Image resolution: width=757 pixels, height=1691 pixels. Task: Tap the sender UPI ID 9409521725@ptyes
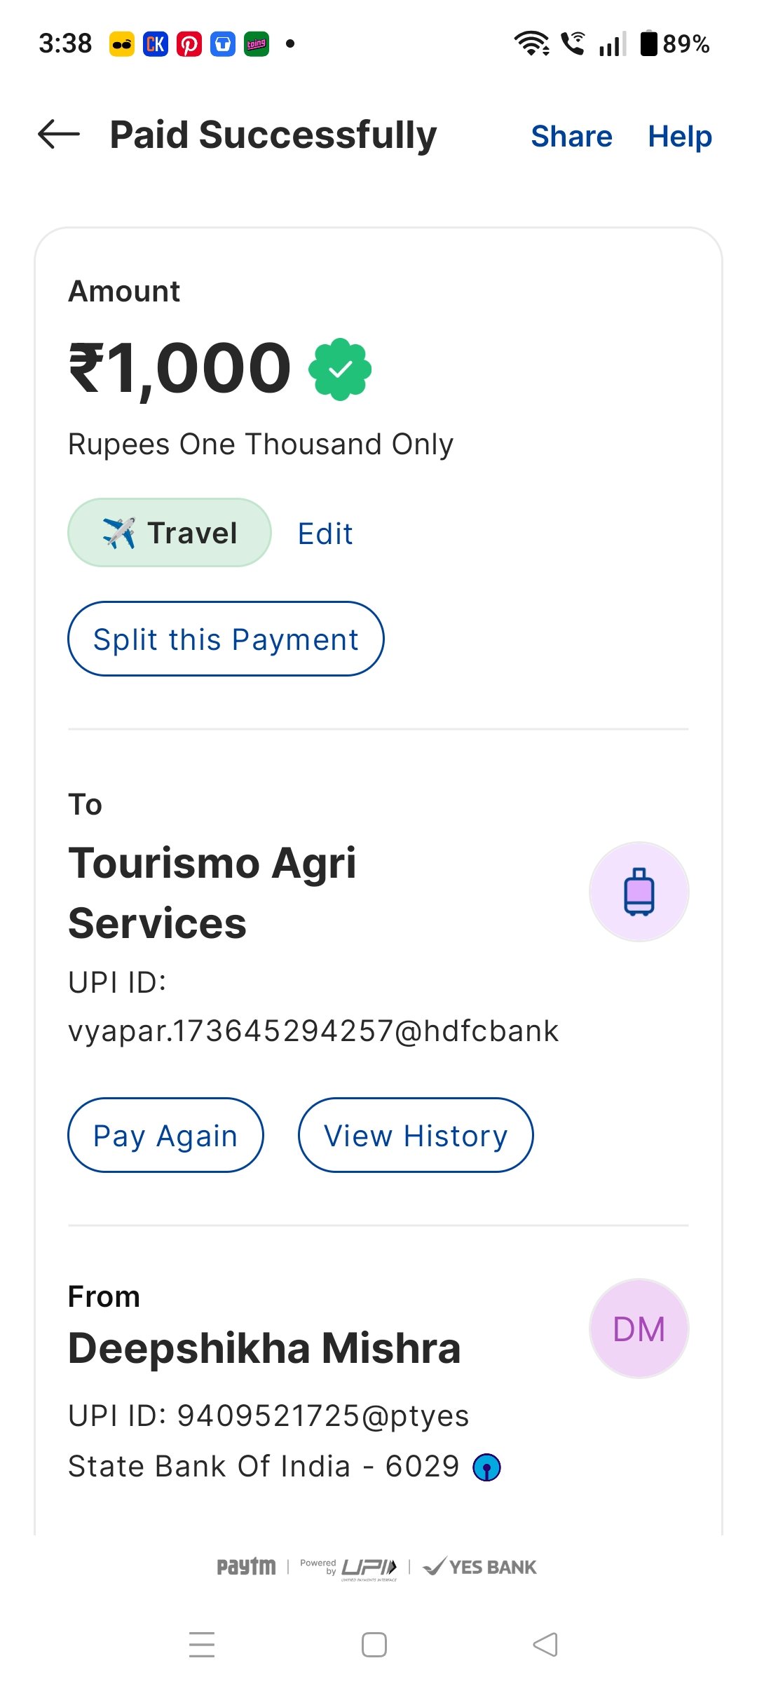(x=268, y=1415)
